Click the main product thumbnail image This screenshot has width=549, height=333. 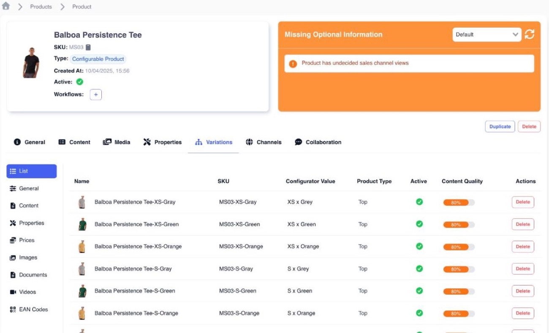[x=31, y=62]
